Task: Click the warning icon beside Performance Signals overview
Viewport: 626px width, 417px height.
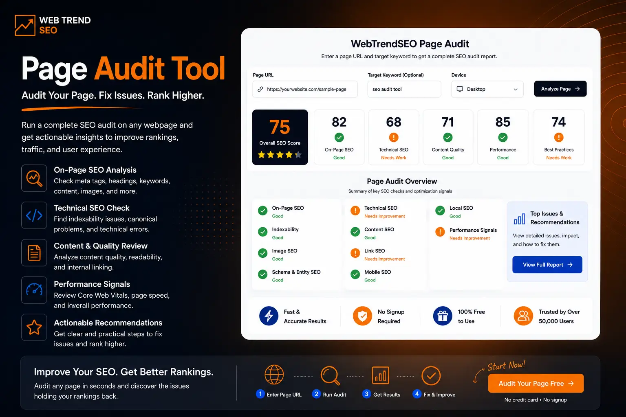Action: click(x=440, y=232)
